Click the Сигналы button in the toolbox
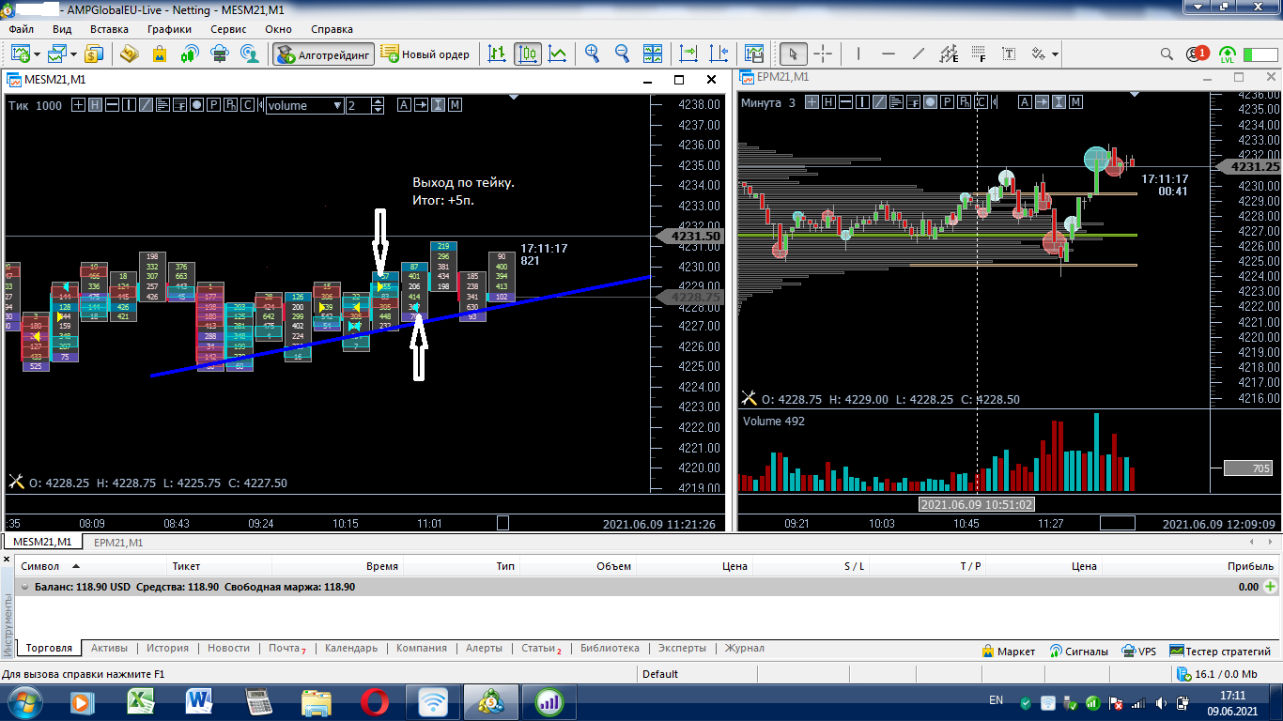The width and height of the screenshot is (1283, 721). click(1079, 651)
